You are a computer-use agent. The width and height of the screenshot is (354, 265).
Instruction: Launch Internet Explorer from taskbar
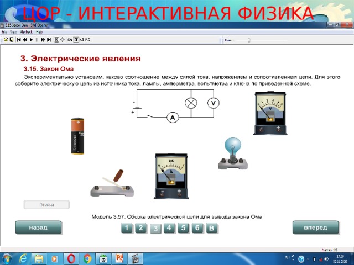[x=23, y=259]
